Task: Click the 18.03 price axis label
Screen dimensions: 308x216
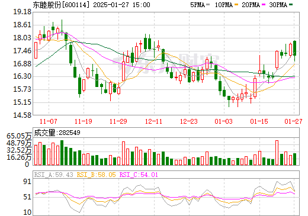Action: pos(23,38)
